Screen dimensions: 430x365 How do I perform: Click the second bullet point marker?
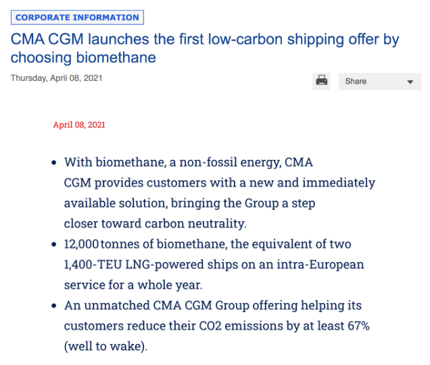(x=54, y=244)
